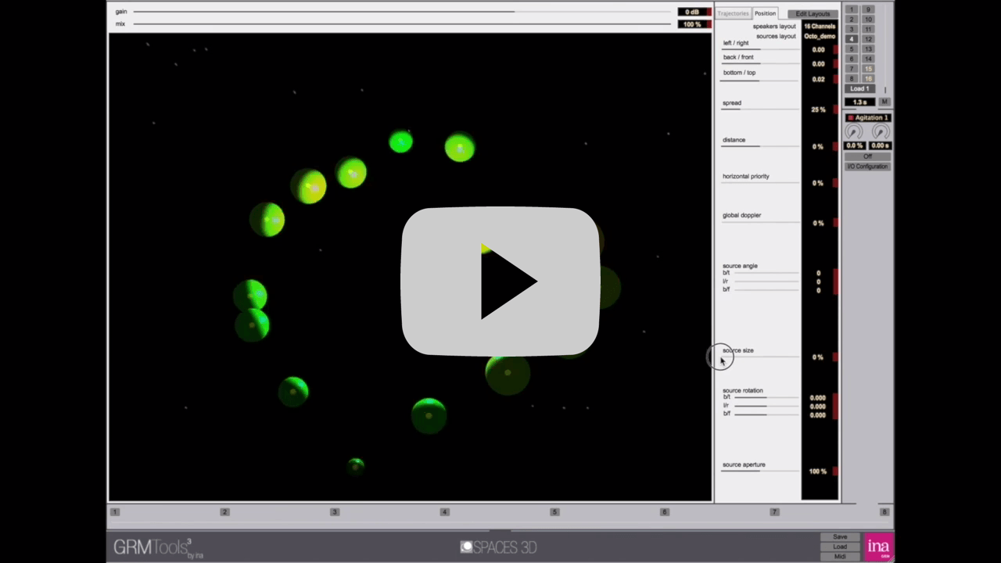Click the Midi button
Screen dimensions: 1001x563
(x=840, y=557)
